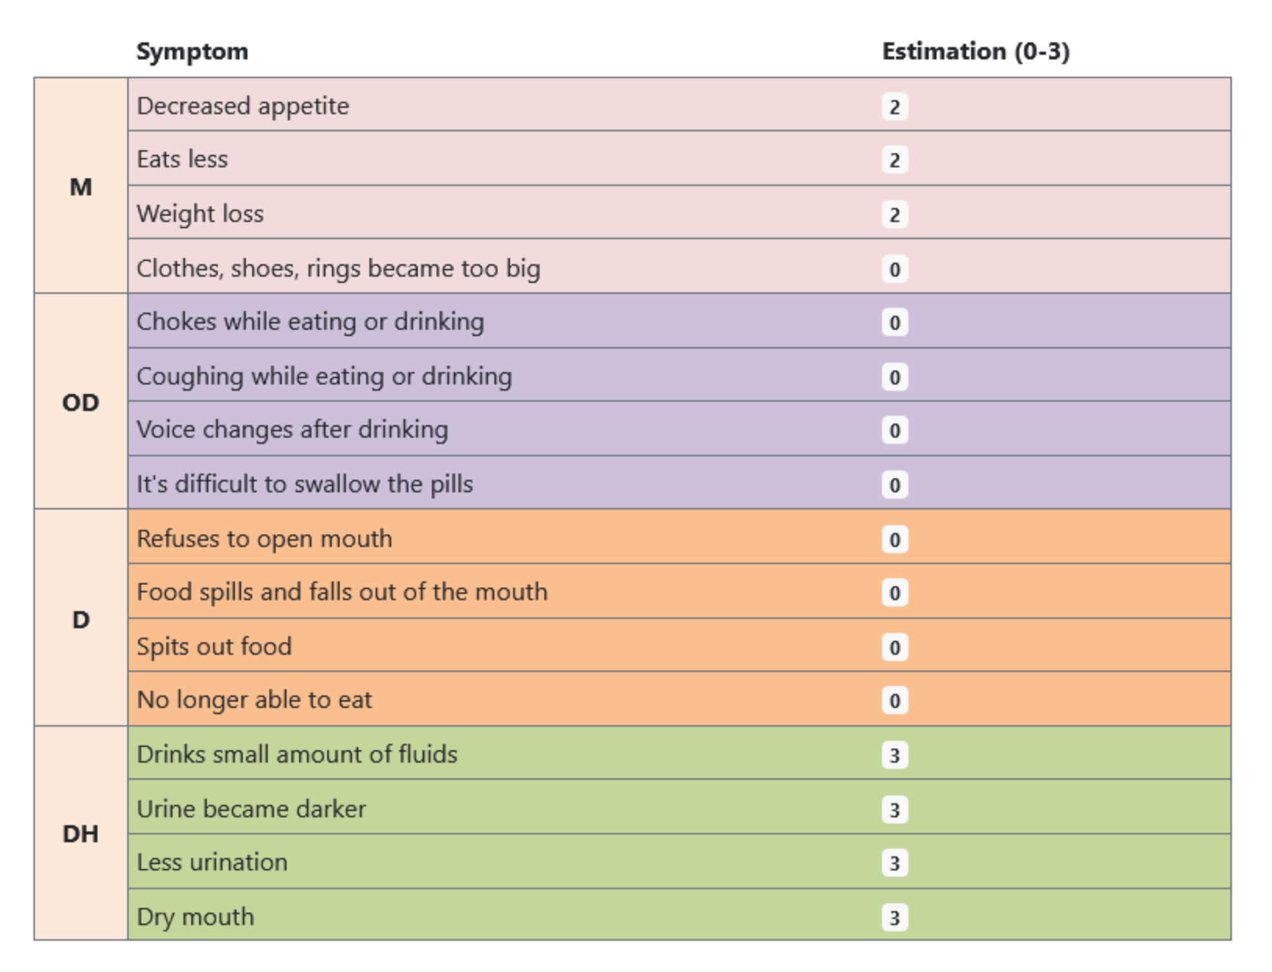Select the OD category cell

(81, 402)
